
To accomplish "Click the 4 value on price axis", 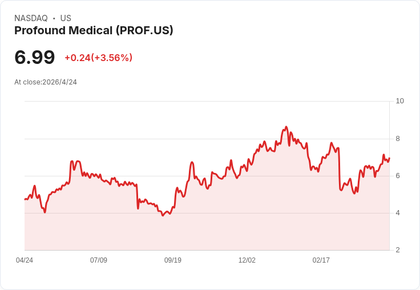I will (398, 213).
